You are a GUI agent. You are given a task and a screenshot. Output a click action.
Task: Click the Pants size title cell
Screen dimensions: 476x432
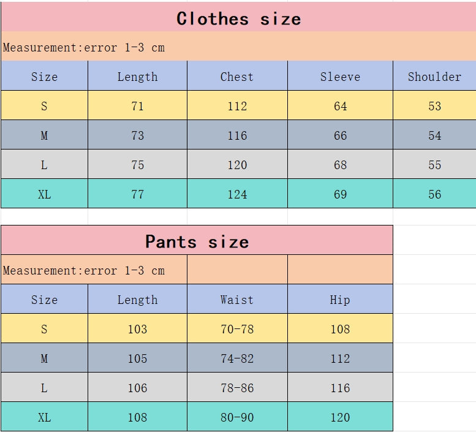click(197, 241)
